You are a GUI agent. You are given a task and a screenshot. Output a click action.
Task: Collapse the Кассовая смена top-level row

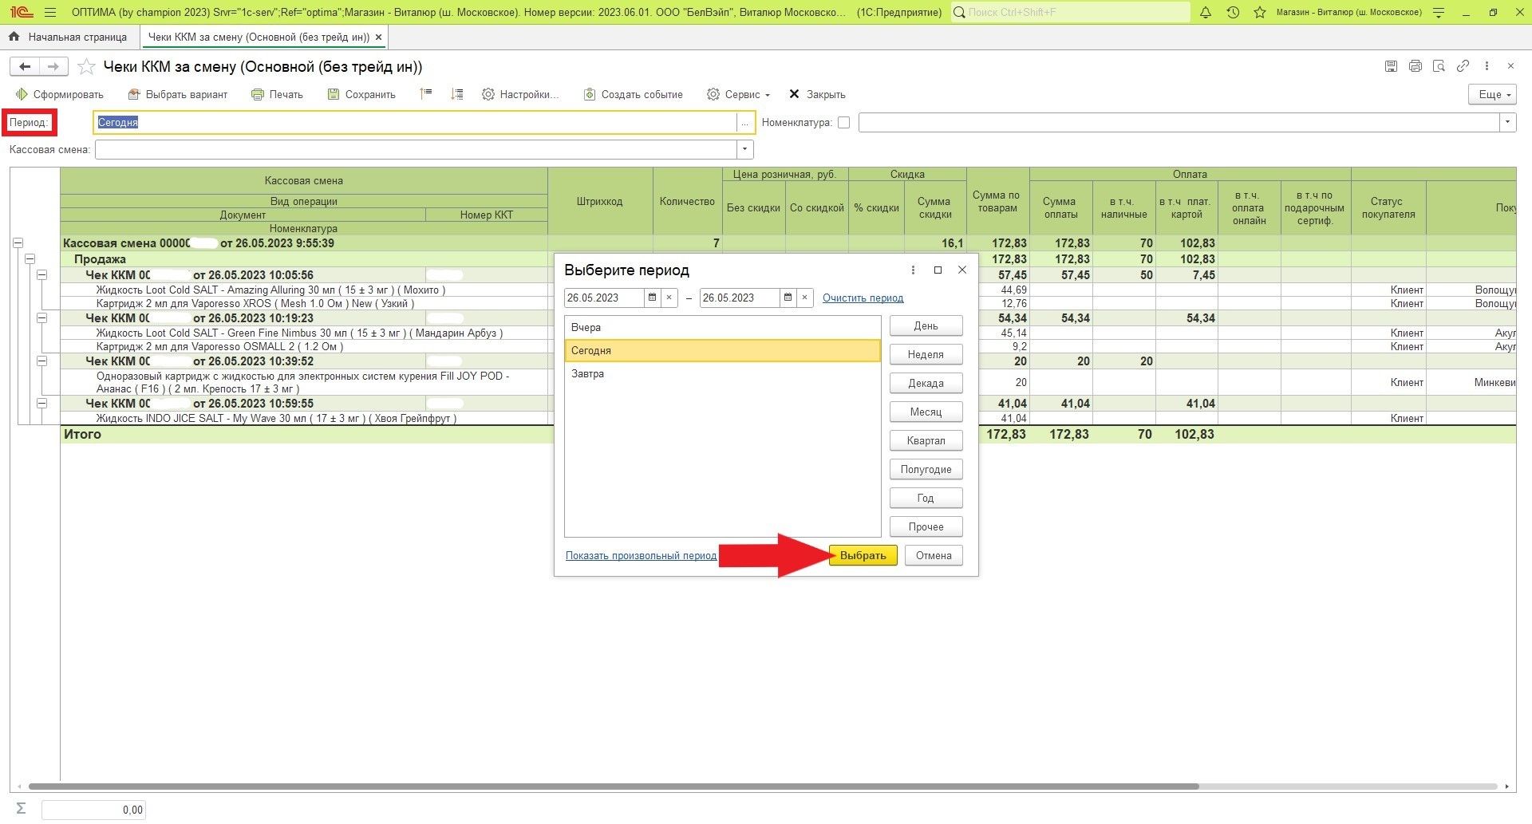point(18,243)
